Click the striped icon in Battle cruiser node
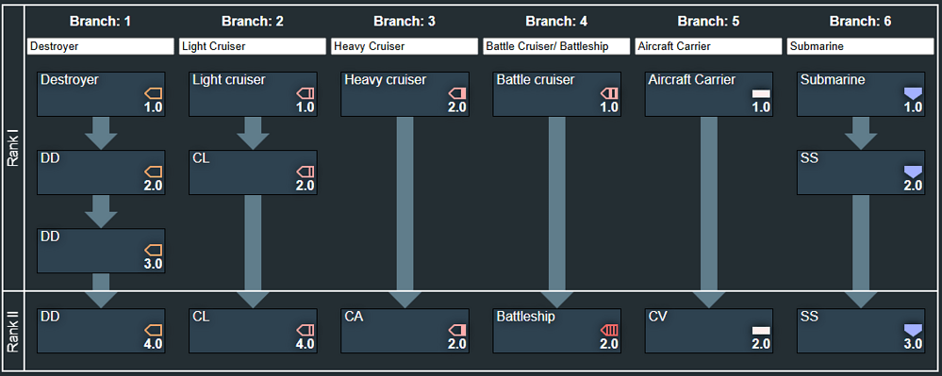Viewport: 942px width, 376px height. click(610, 93)
